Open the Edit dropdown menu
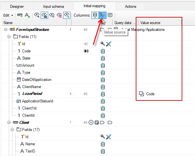The height and width of the screenshot is (156, 195). 8,15
